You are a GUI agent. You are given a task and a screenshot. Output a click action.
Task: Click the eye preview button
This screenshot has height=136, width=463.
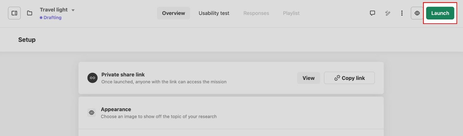(417, 13)
